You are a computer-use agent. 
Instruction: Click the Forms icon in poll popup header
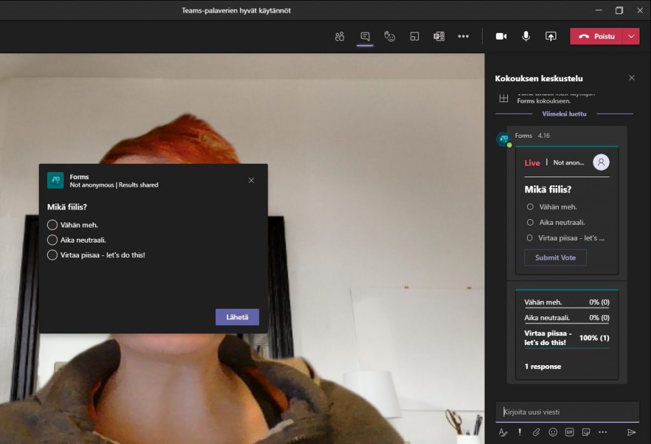[x=55, y=180]
